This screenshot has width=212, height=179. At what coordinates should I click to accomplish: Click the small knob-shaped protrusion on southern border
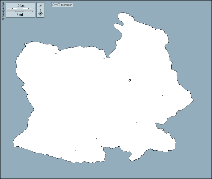pyautogui.click(x=131, y=158)
